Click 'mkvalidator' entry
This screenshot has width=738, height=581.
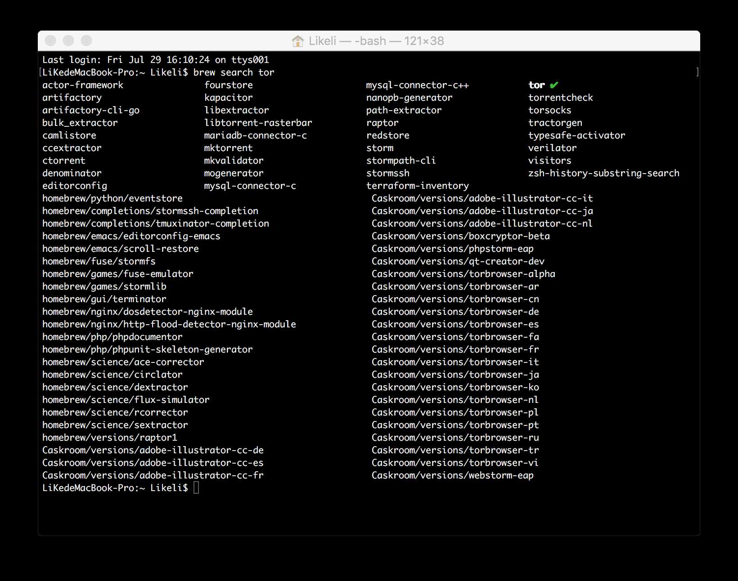point(234,161)
